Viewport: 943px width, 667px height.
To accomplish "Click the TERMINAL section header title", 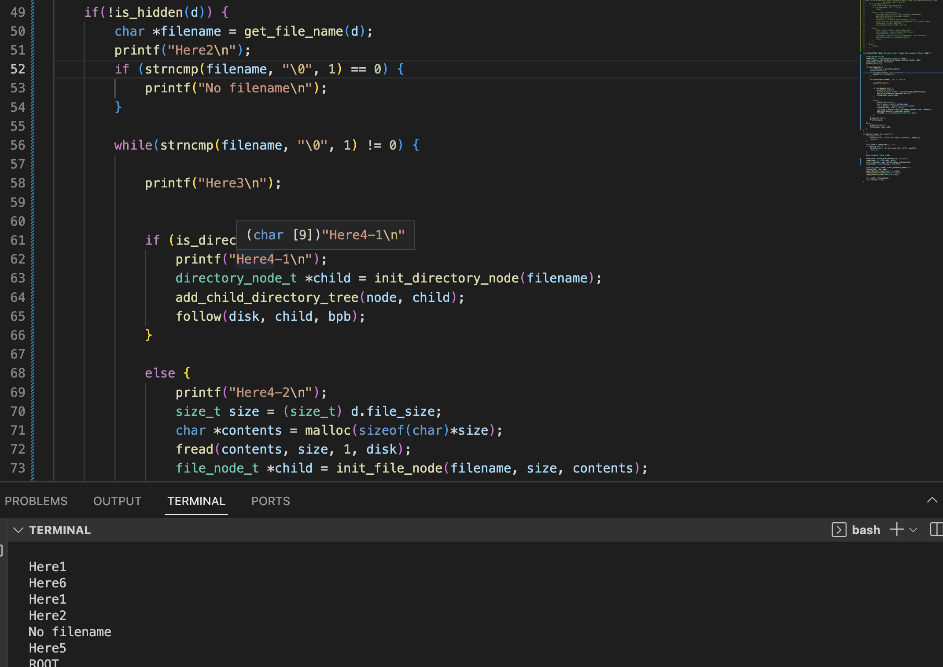I will point(60,530).
